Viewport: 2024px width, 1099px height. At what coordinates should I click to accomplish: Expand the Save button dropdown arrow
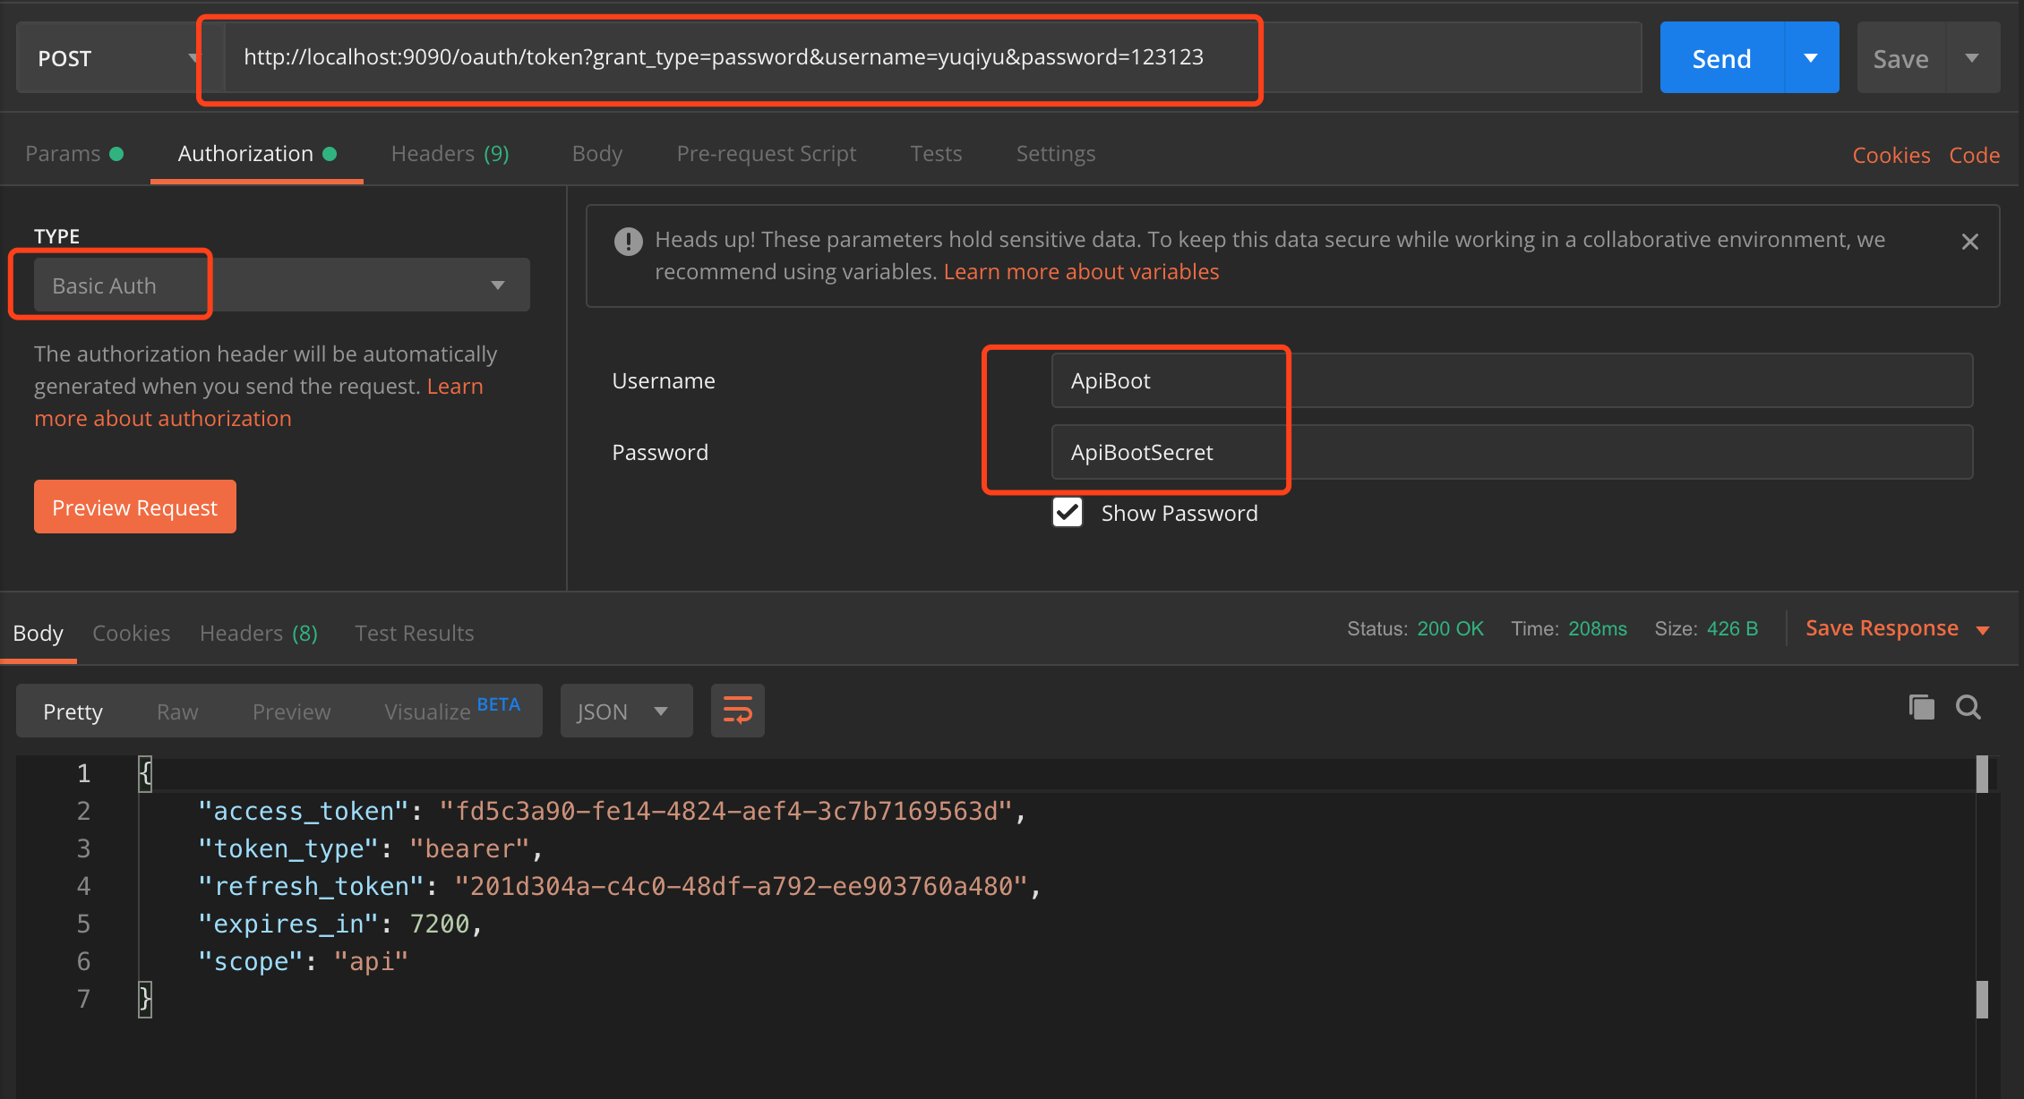[1972, 58]
